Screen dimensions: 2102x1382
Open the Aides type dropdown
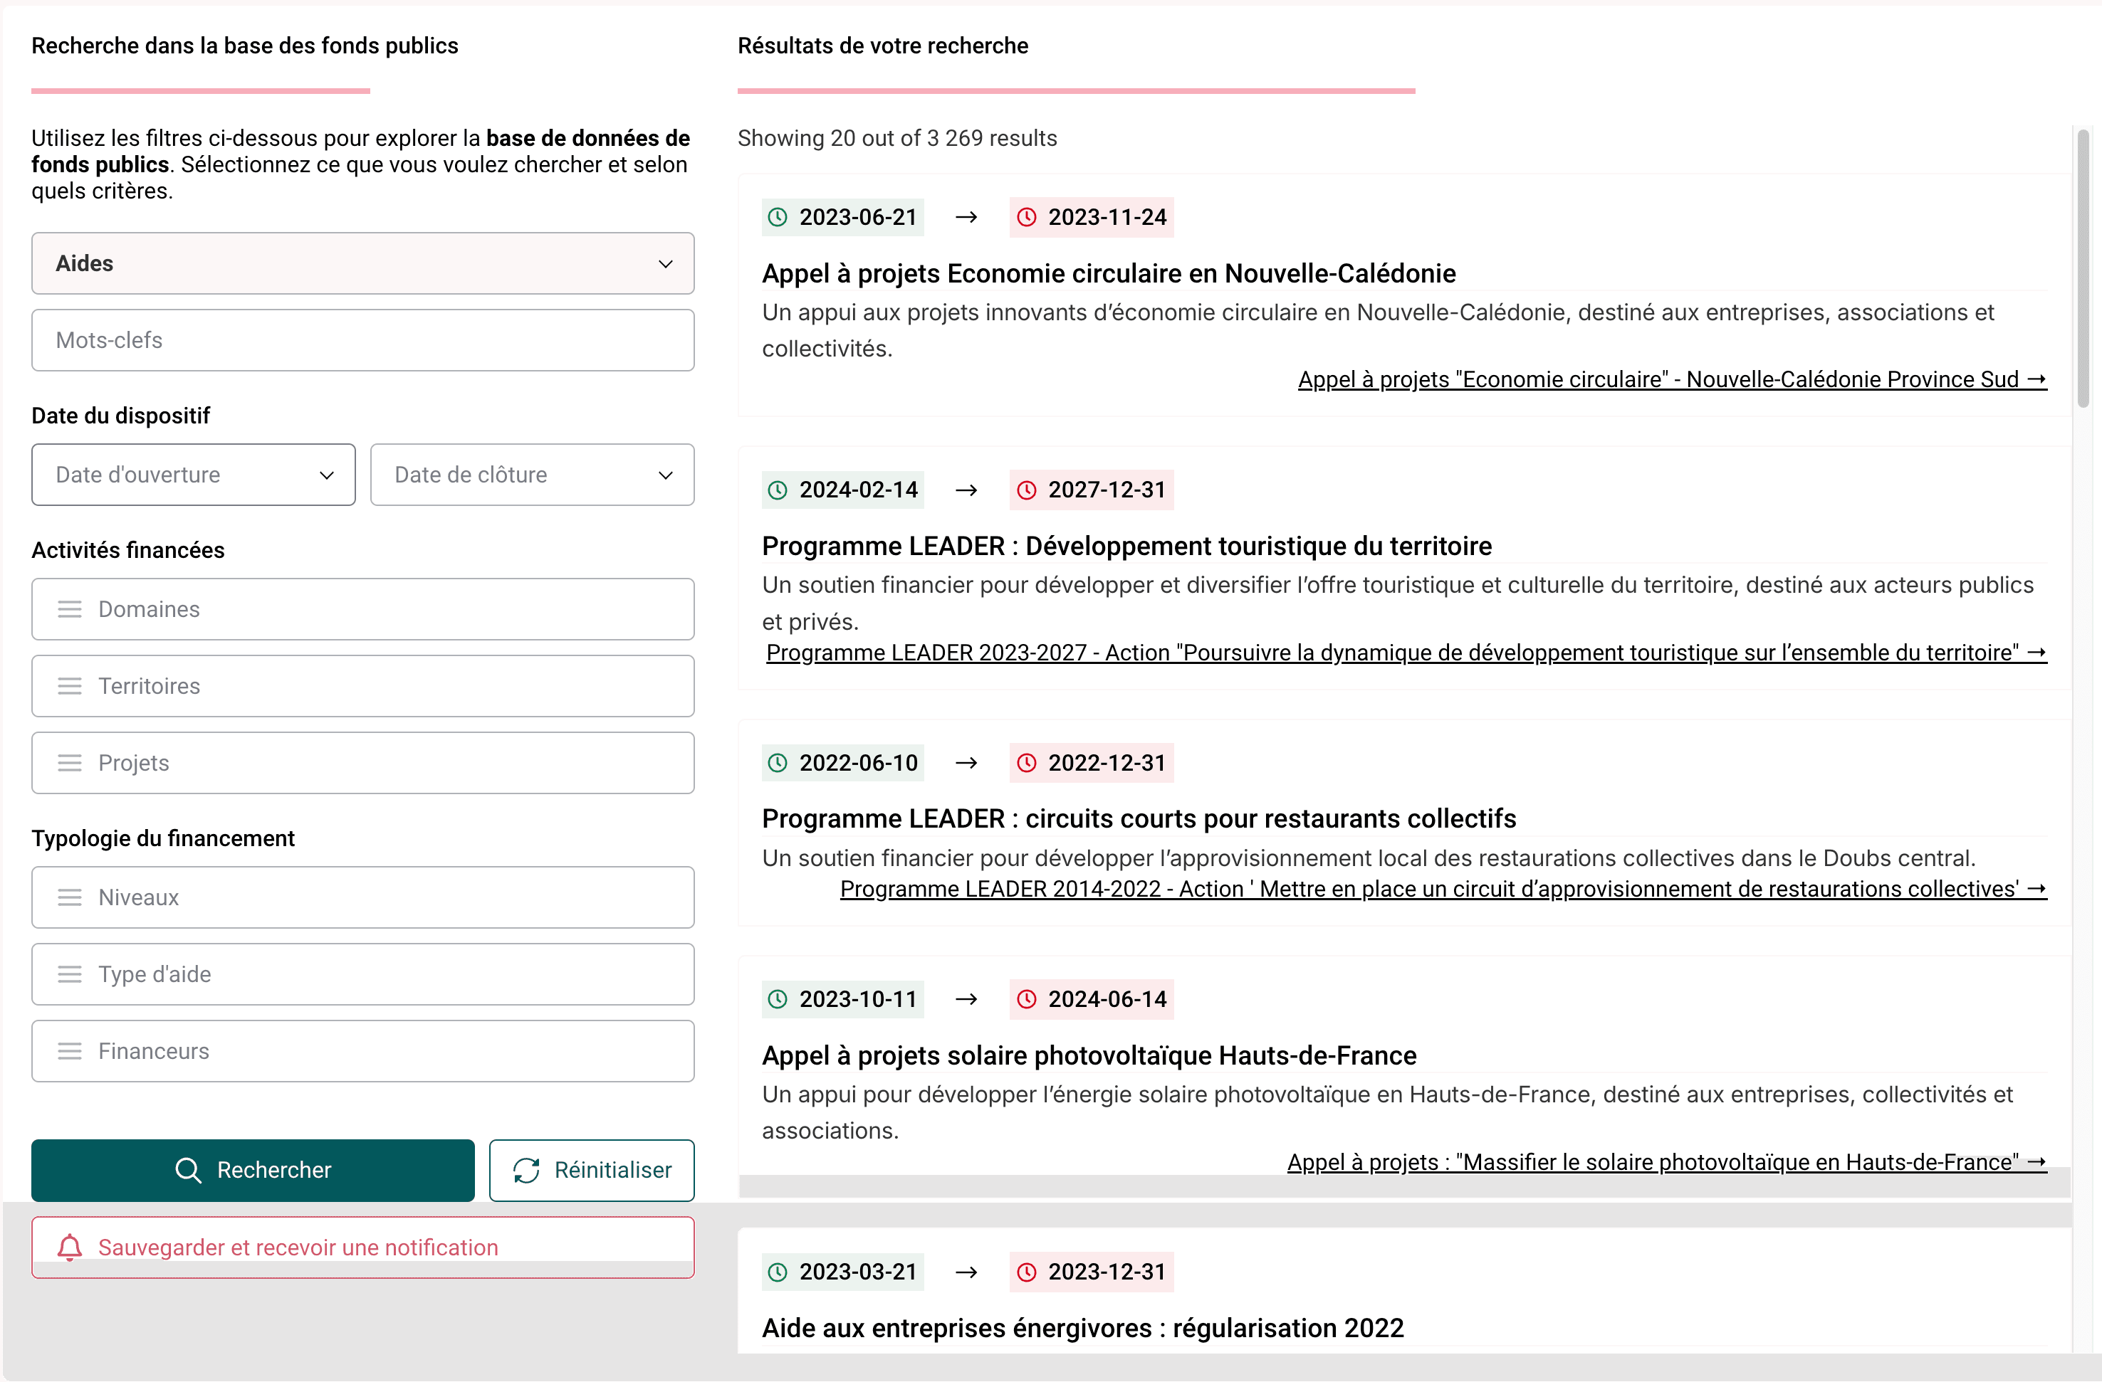363,263
